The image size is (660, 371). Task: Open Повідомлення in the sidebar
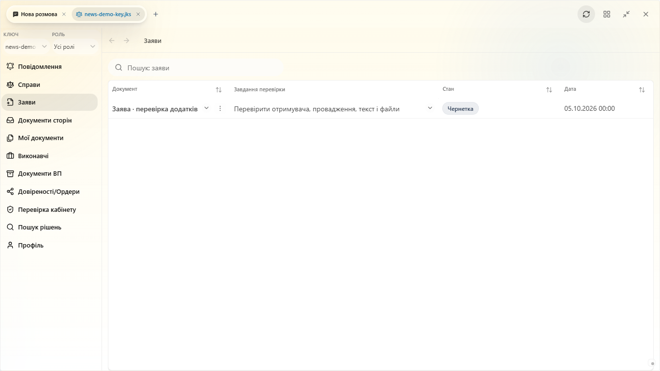[50, 66]
